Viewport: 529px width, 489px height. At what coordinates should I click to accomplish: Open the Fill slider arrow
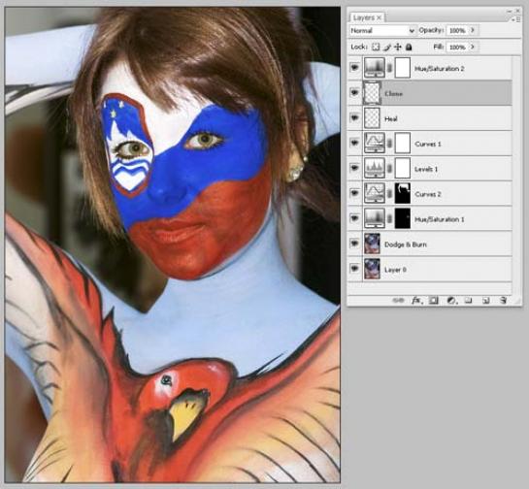(473, 47)
